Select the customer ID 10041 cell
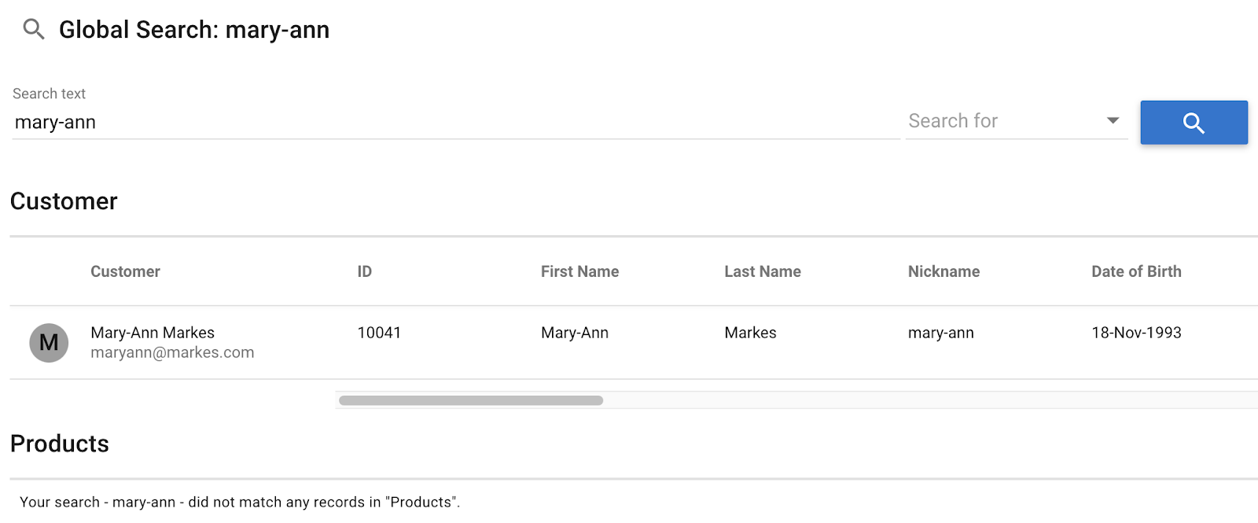 pyautogui.click(x=379, y=333)
